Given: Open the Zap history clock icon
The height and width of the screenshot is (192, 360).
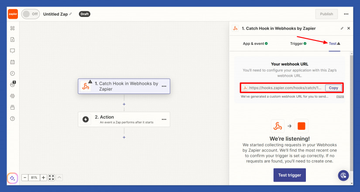Looking at the screenshot, I should (13, 73).
